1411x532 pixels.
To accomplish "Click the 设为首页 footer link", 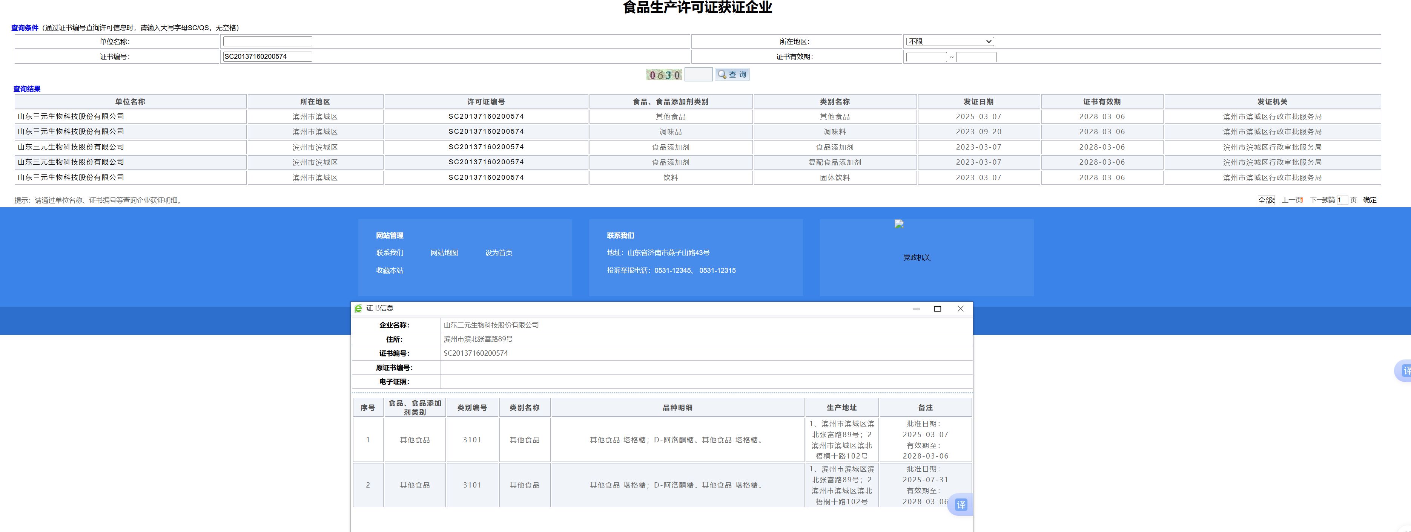I will pyautogui.click(x=499, y=253).
